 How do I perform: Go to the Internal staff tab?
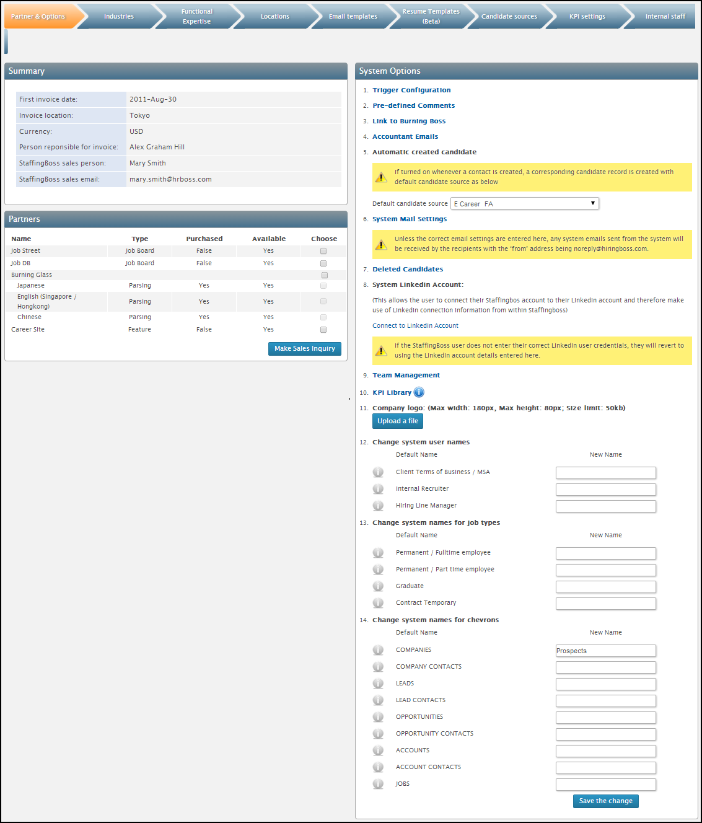pyautogui.click(x=665, y=16)
